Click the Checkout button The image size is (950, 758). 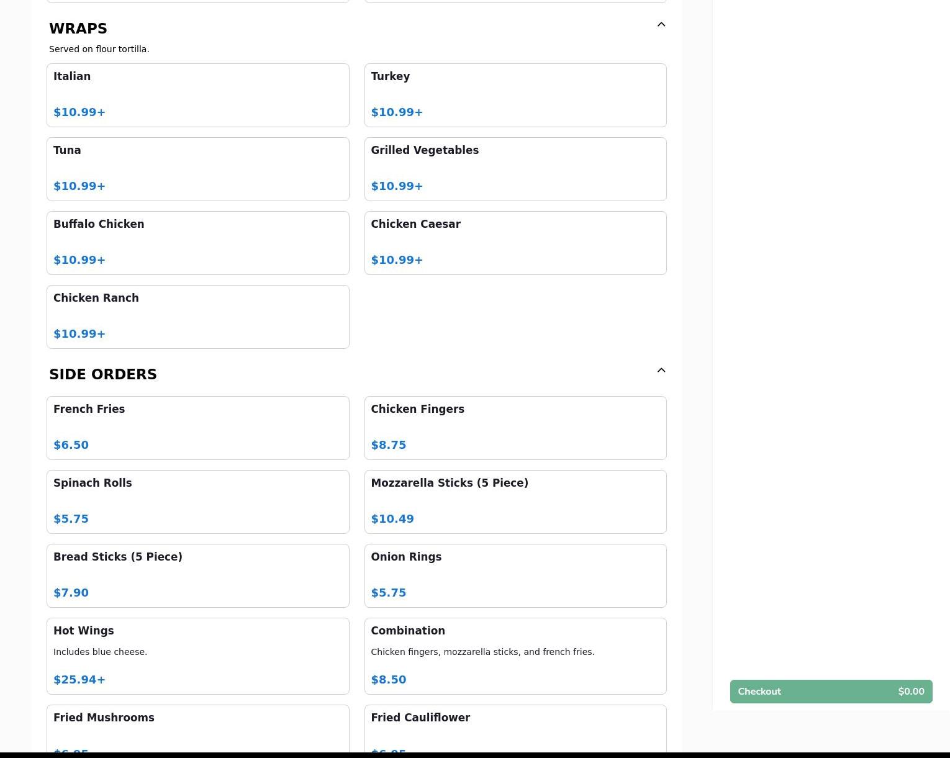click(831, 692)
